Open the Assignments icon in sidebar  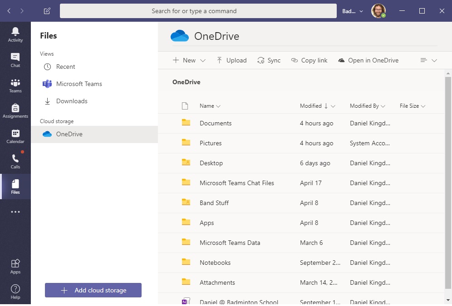tap(15, 110)
